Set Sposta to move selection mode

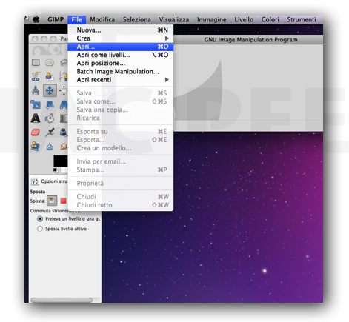click(63, 201)
